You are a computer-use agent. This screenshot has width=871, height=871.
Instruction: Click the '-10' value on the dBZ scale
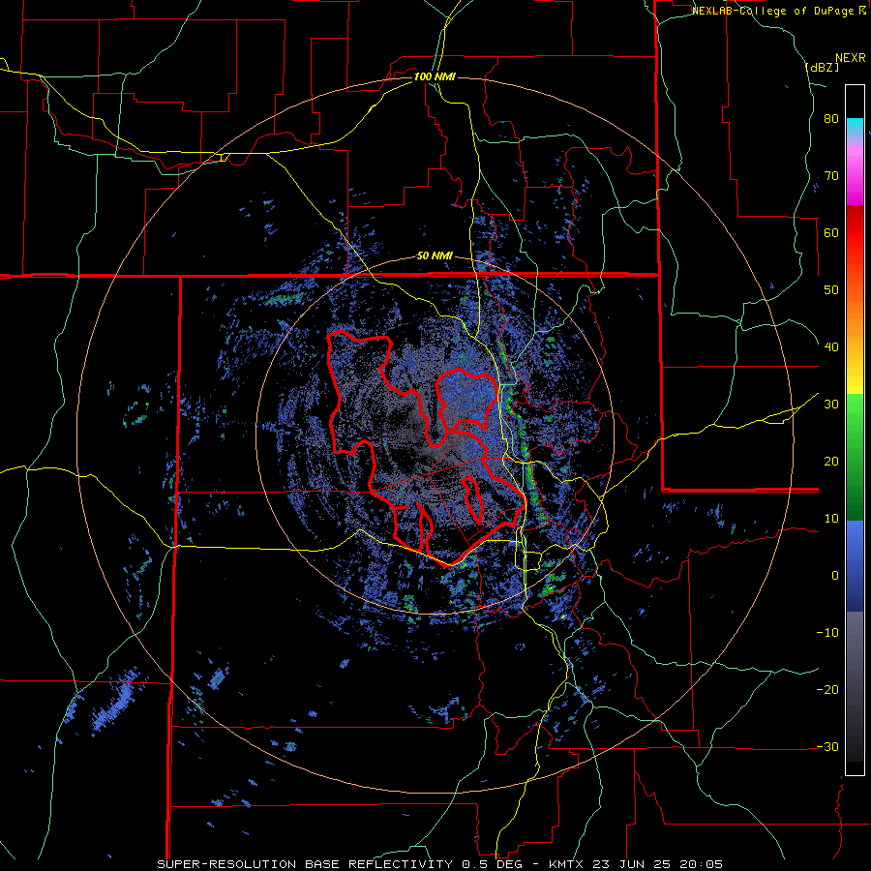point(827,633)
